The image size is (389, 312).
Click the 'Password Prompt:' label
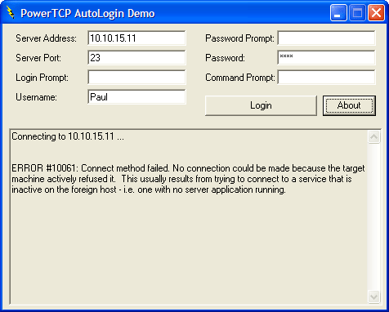(239, 38)
